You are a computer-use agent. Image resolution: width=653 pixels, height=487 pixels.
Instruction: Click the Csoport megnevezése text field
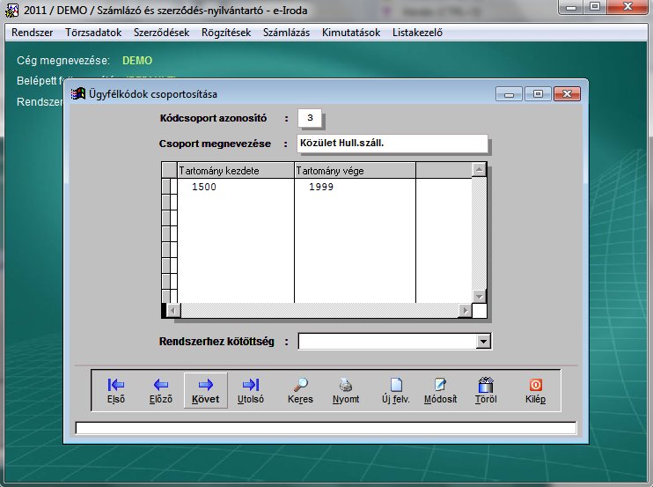point(393,144)
